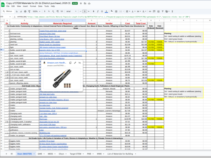Click the Insert link icon
Image resolution: width=211 pixels, height=158 pixels.
(x=150, y=11)
